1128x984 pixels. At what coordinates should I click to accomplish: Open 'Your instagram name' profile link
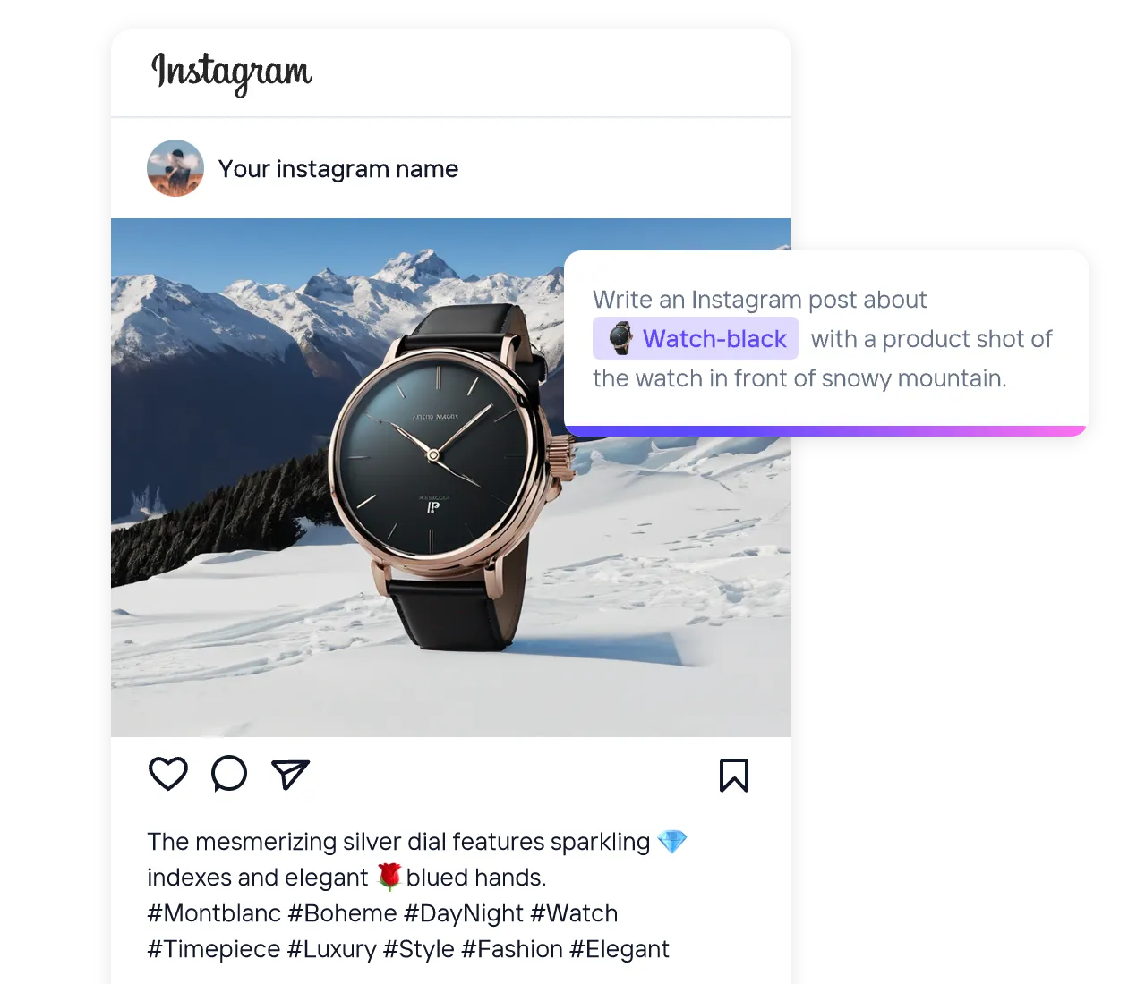(x=338, y=169)
